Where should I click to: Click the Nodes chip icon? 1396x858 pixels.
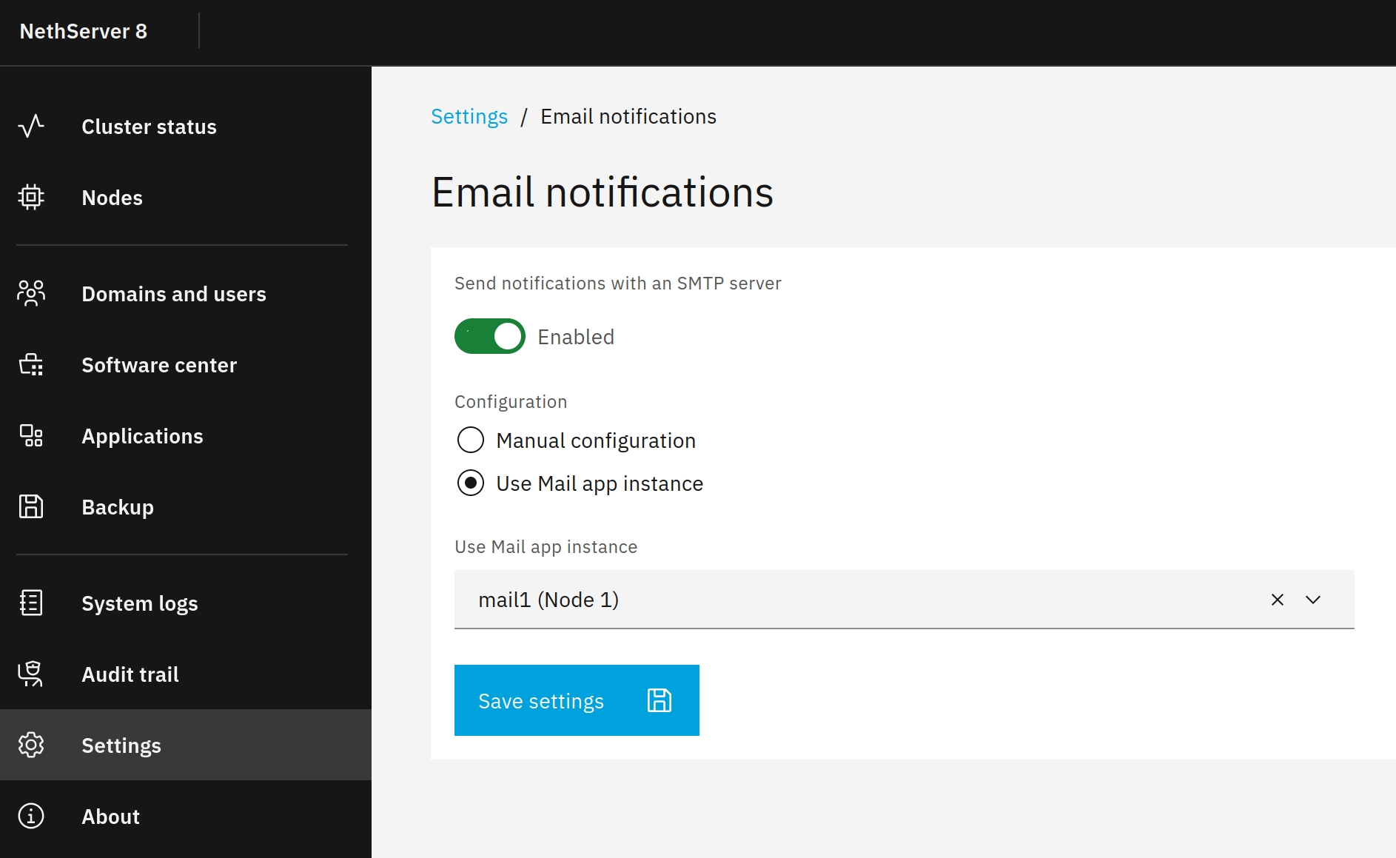click(x=31, y=198)
